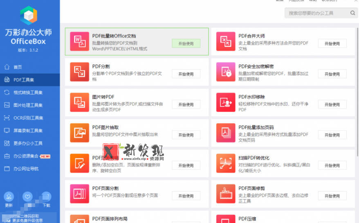Screen dimensions: 359x223
Task: Open 办公网址导航 in the sidebar
Action: 30,169
